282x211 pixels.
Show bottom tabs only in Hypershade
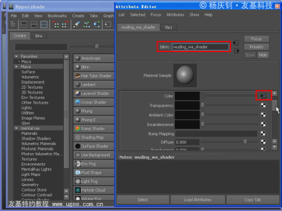pyautogui.click(x=34, y=24)
